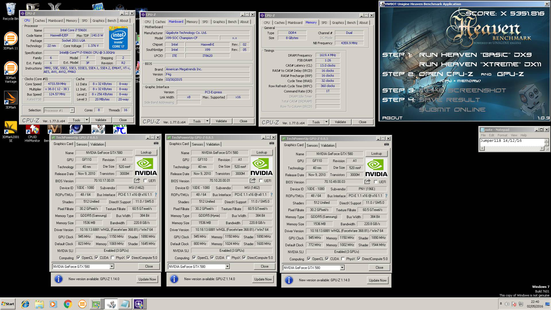Show hidden system tray icons arrow
This screenshot has width=551, height=310.
pos(501,304)
